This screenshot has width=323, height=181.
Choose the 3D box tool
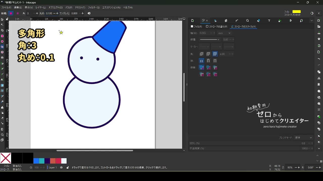coord(2,52)
